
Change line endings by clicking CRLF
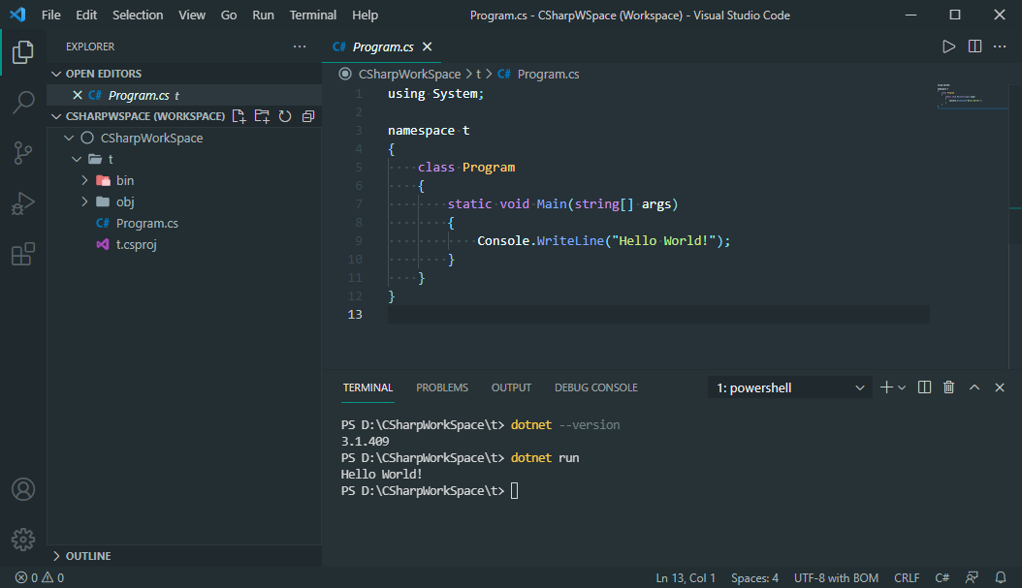[x=909, y=577]
